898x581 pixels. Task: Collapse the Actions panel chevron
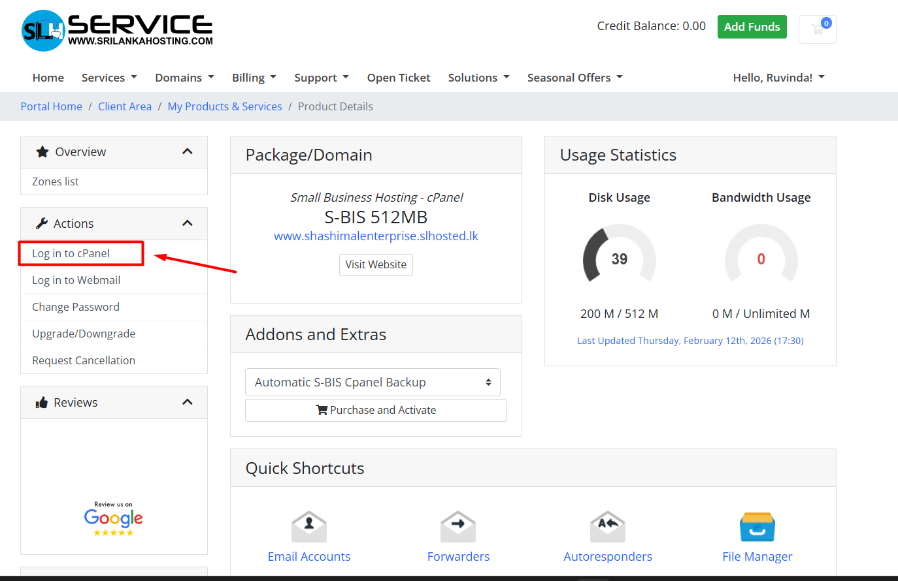coord(188,223)
